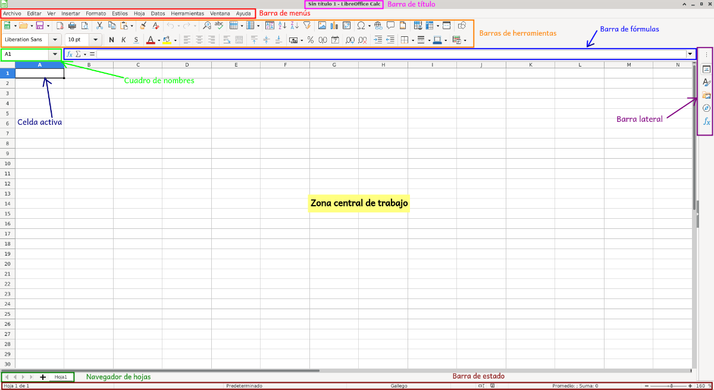Toggle underline formatting (S button)
This screenshot has width=714, height=390.
coord(136,40)
